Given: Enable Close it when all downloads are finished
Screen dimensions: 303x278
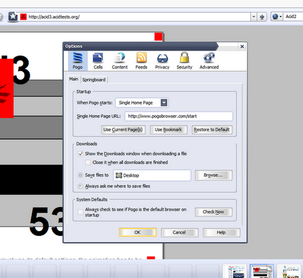Looking at the screenshot, I should pyautogui.click(x=88, y=162).
